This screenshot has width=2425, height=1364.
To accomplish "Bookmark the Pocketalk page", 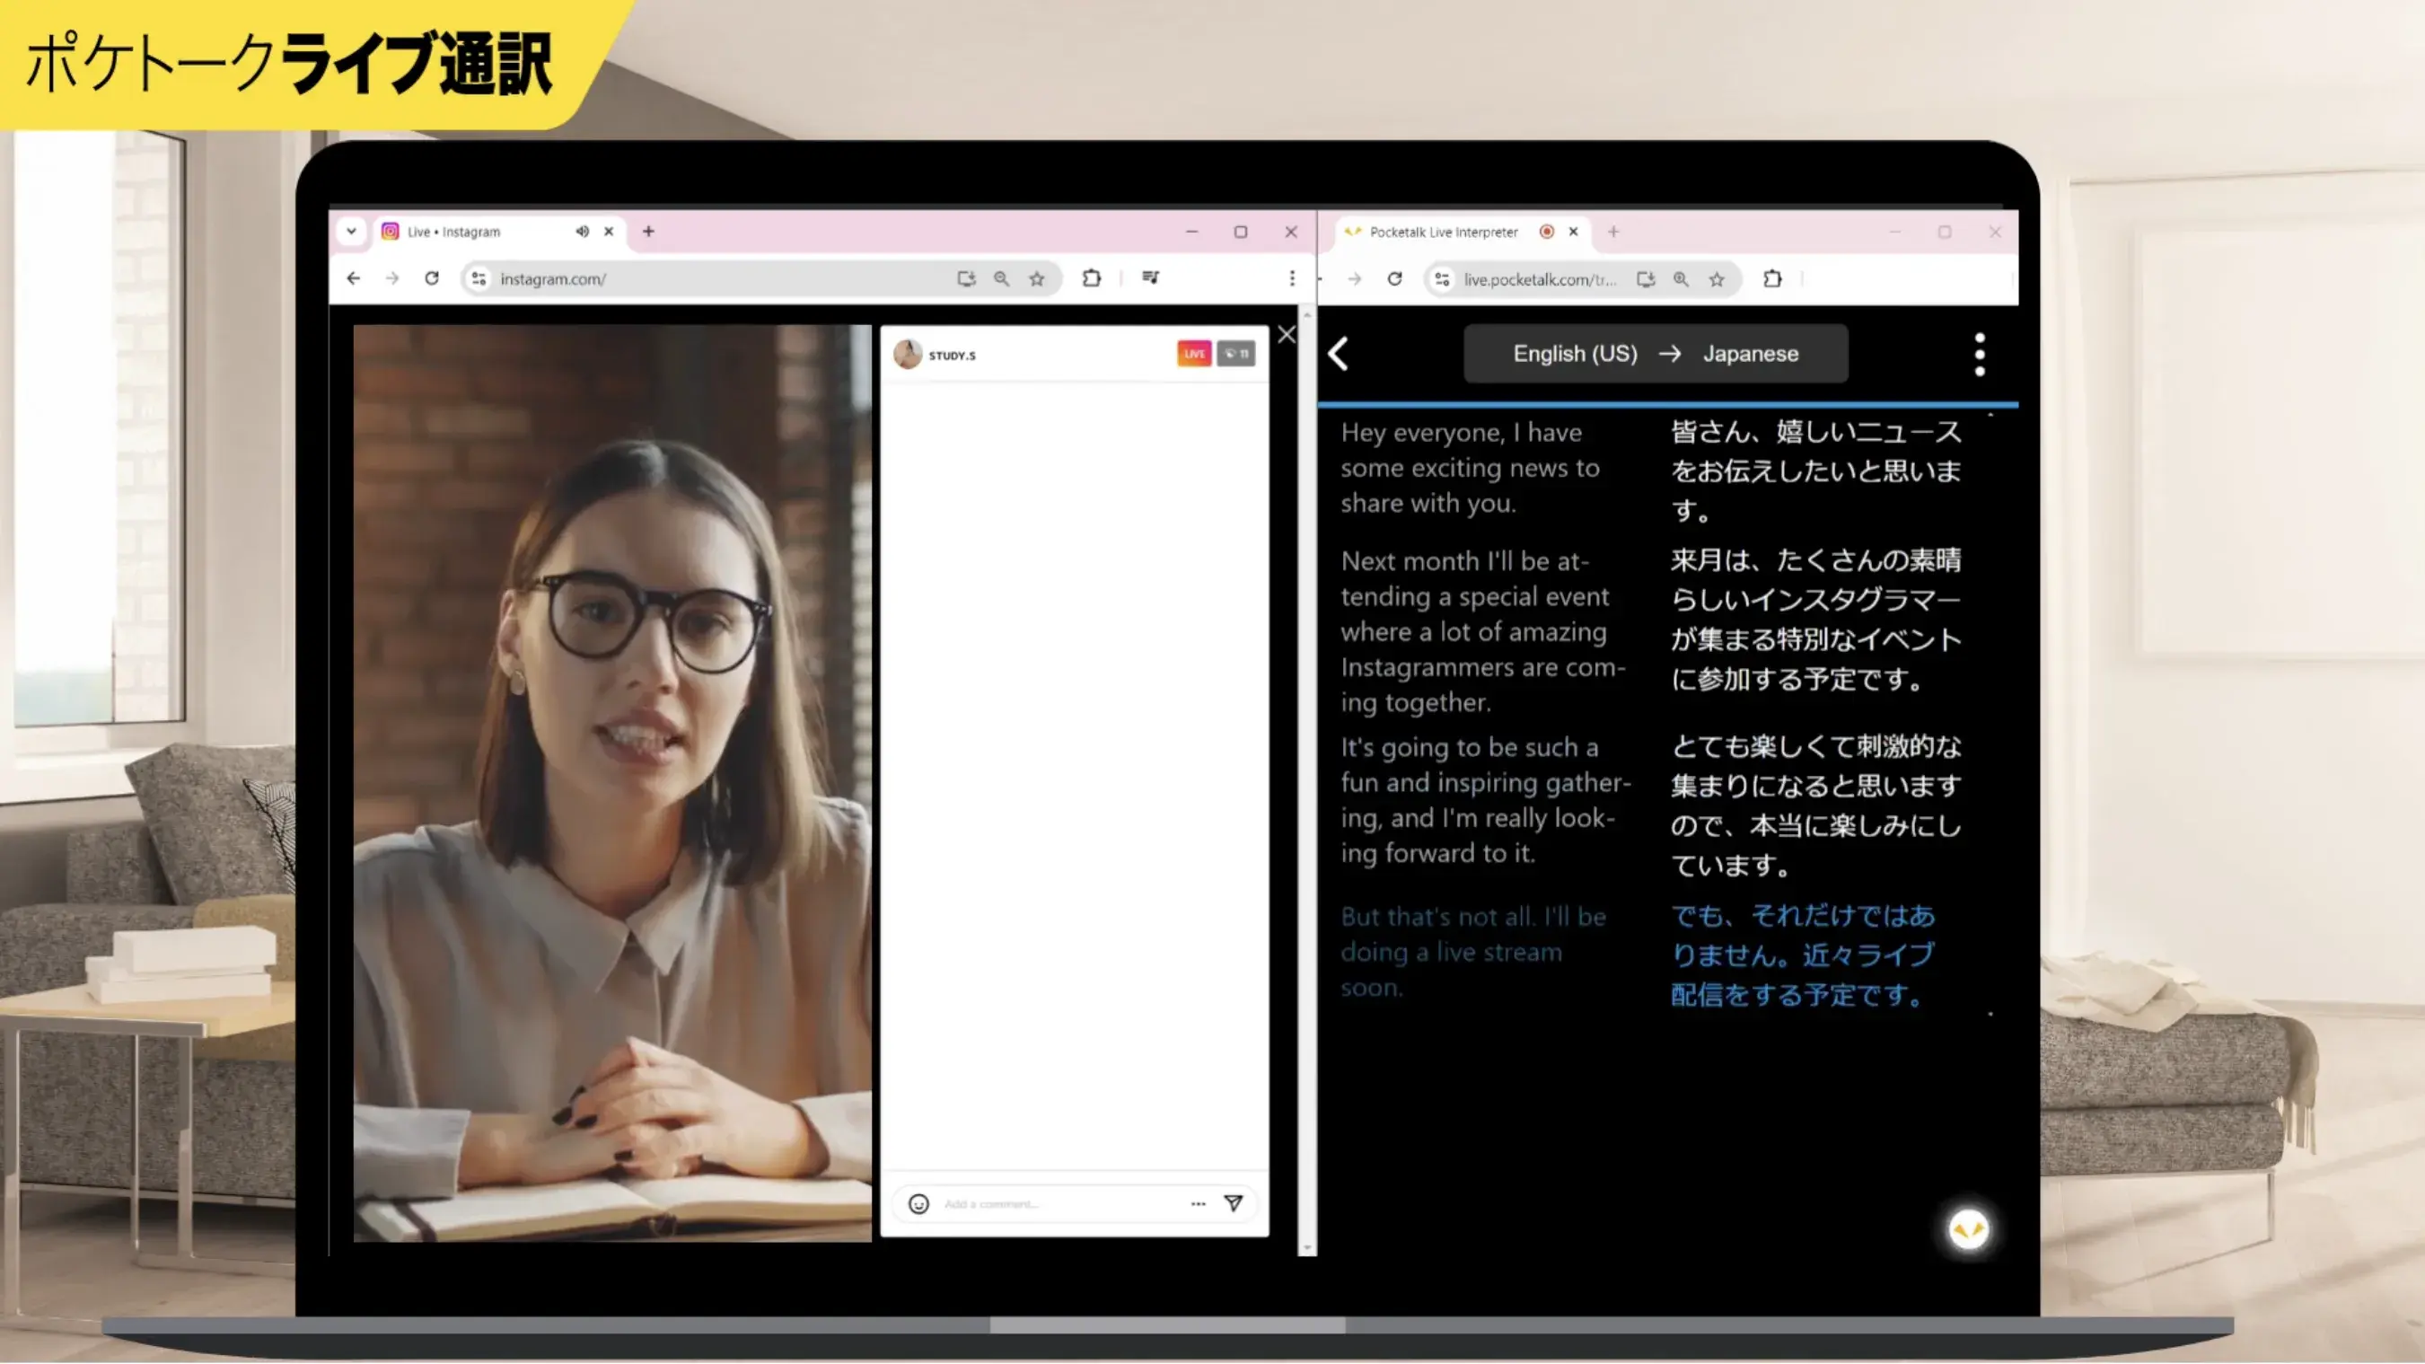I will (1718, 278).
